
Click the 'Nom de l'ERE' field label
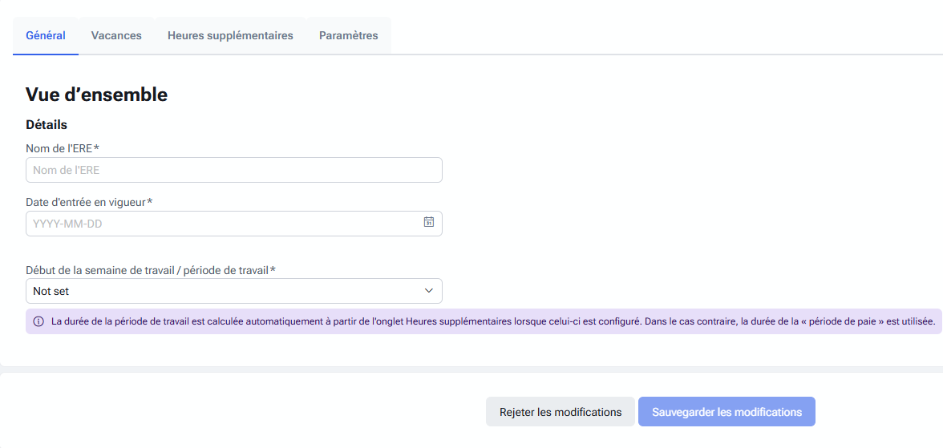pyautogui.click(x=59, y=148)
